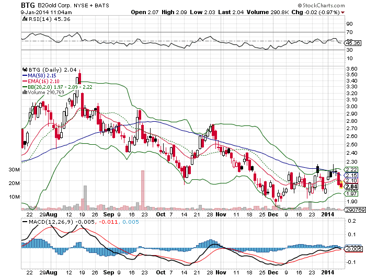366x277 pixels.
Task: Click the High 2.09 value
Action: pyautogui.click(x=174, y=12)
